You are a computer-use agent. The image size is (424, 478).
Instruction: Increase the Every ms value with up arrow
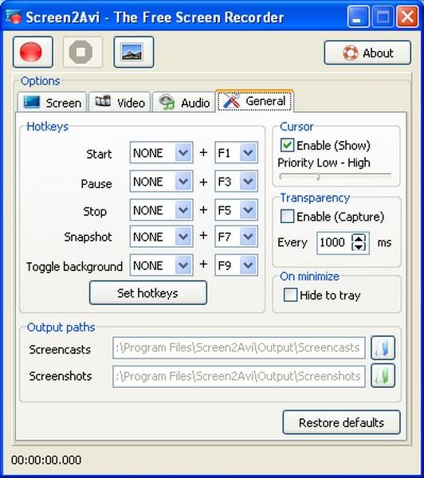click(x=359, y=238)
